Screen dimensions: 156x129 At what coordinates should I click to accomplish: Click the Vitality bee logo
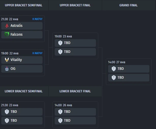(x=7, y=60)
